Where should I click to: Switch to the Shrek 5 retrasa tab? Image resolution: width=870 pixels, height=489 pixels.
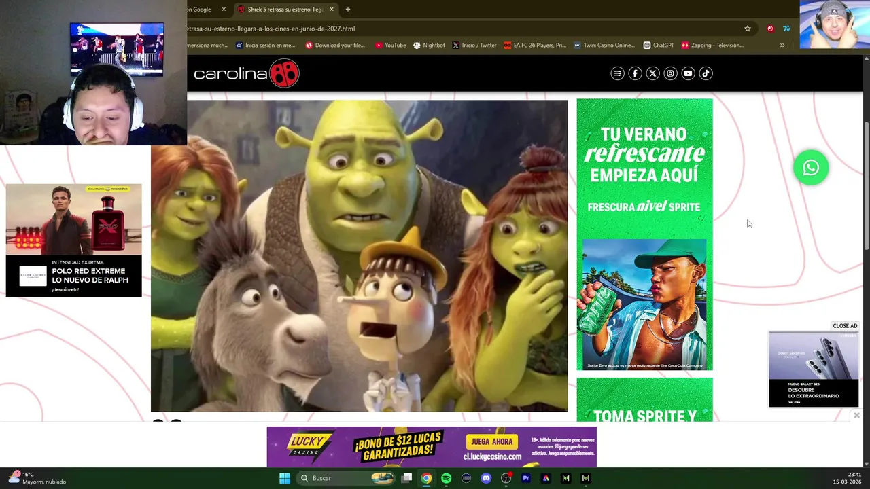point(286,10)
